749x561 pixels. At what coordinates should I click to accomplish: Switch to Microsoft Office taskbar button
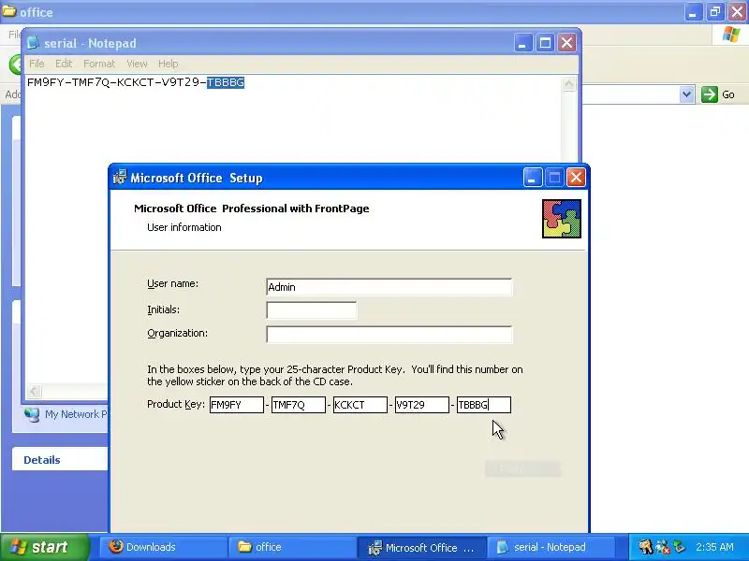tap(422, 547)
